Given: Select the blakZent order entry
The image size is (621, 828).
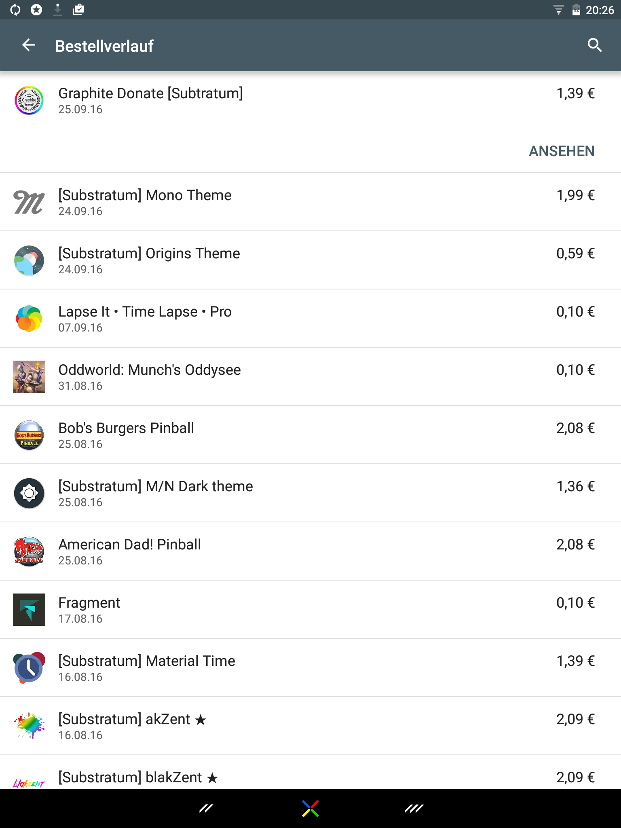Looking at the screenshot, I should 138,777.
